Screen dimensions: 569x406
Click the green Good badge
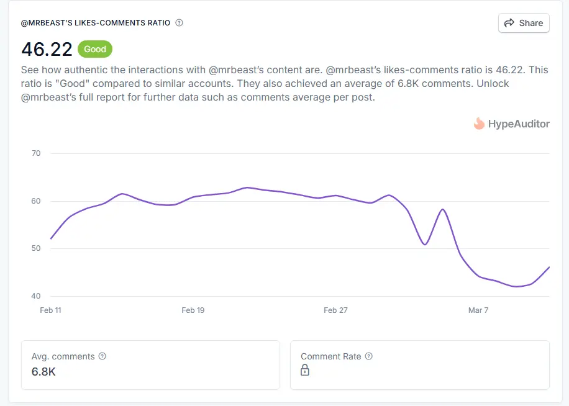[x=95, y=49]
